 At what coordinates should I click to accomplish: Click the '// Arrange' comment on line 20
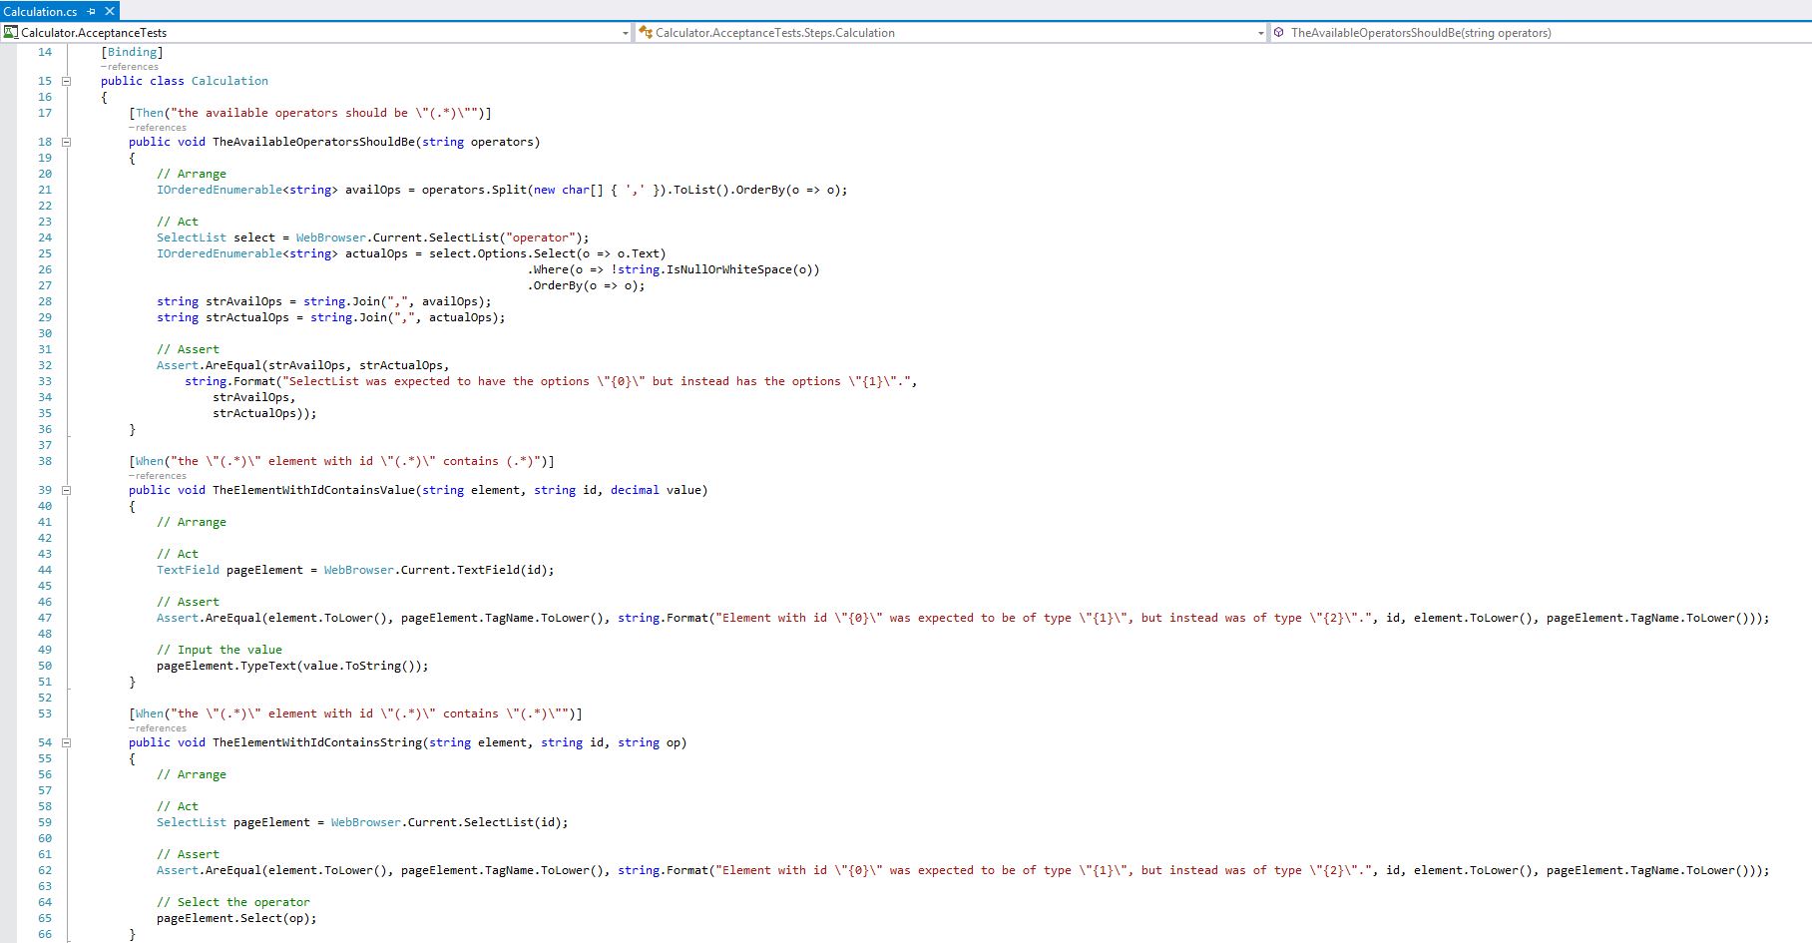[192, 174]
